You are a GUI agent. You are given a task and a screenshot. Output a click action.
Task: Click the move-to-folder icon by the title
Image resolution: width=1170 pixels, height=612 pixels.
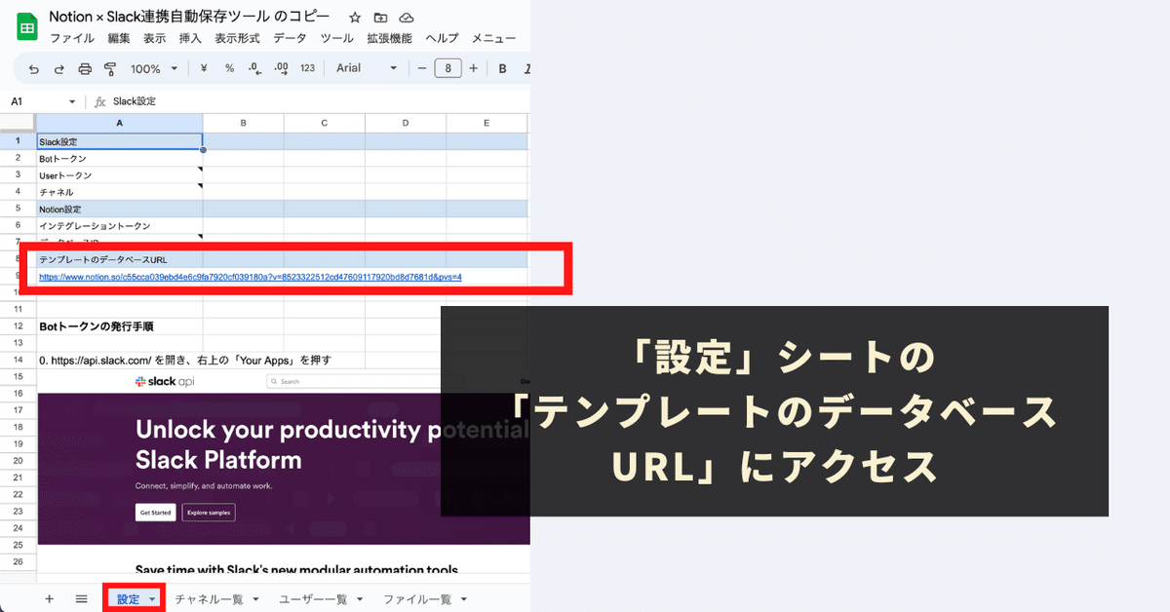380,18
